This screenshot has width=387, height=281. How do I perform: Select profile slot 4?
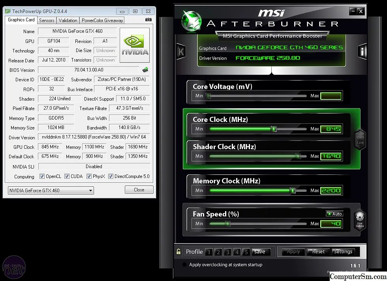point(237,252)
